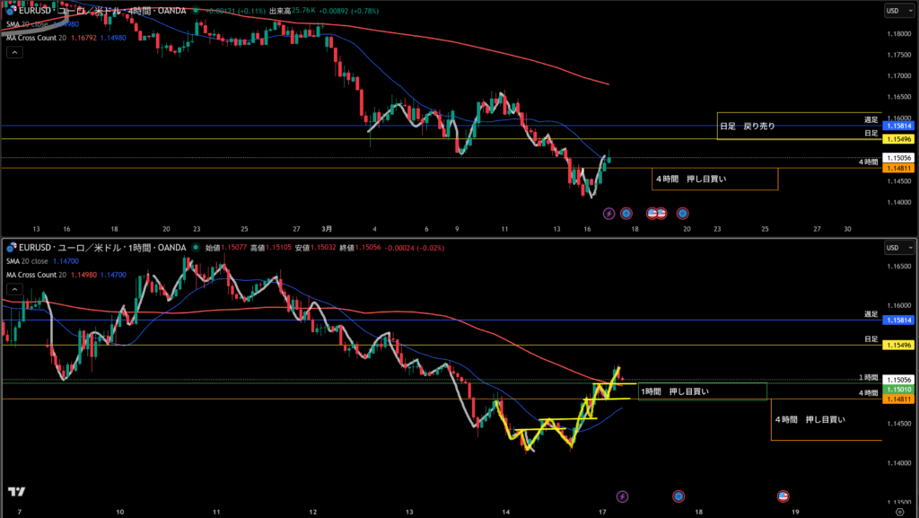Open the USD currency dropdown on the top chart

pyautogui.click(x=897, y=11)
